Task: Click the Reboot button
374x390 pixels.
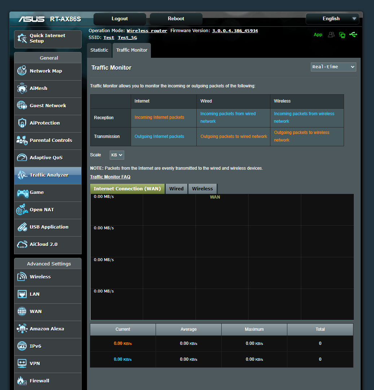Action: click(176, 18)
